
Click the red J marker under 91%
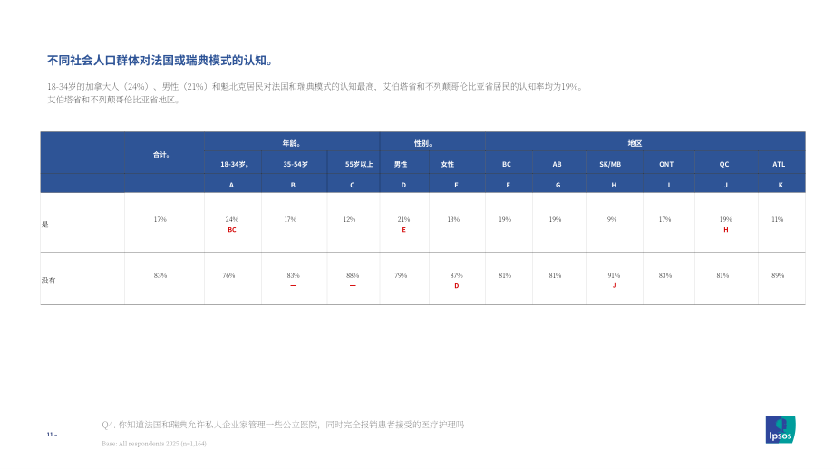[x=614, y=286]
